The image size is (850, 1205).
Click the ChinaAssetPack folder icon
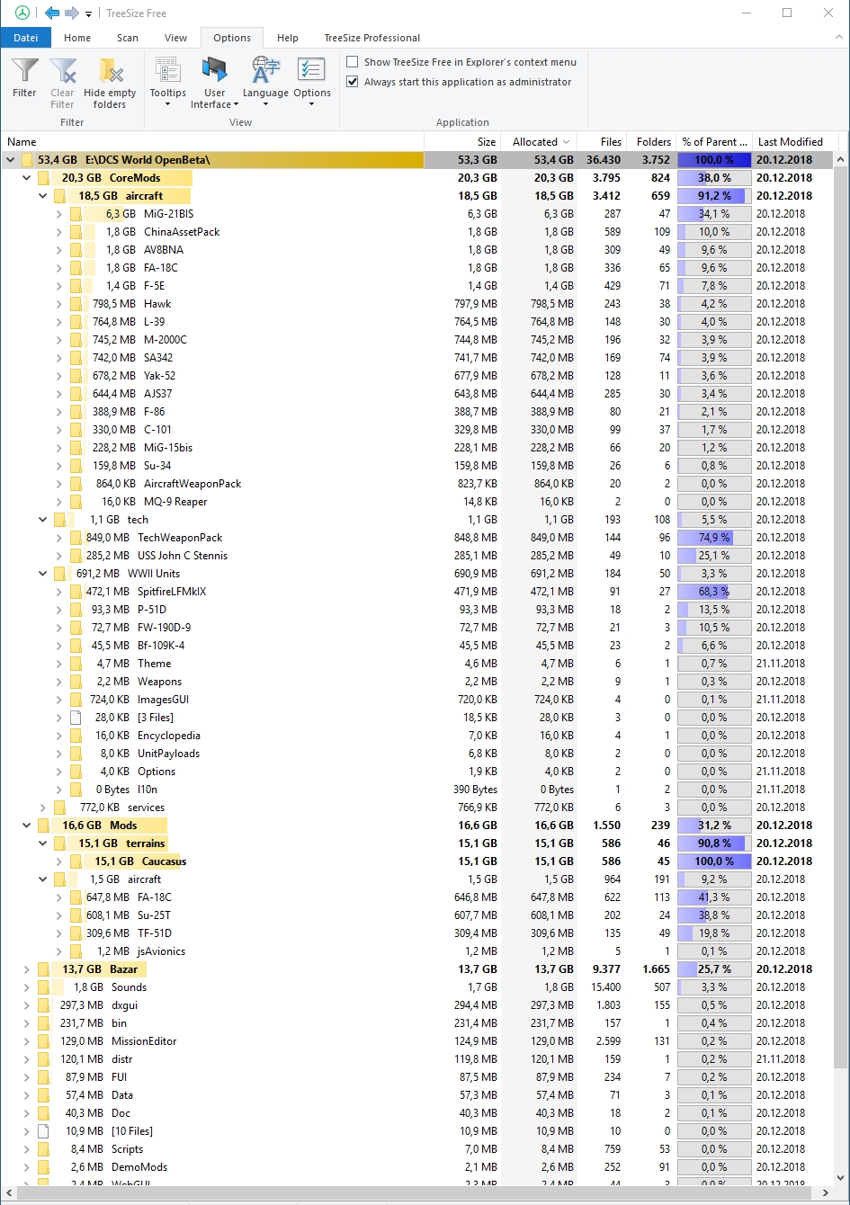pyautogui.click(x=76, y=232)
